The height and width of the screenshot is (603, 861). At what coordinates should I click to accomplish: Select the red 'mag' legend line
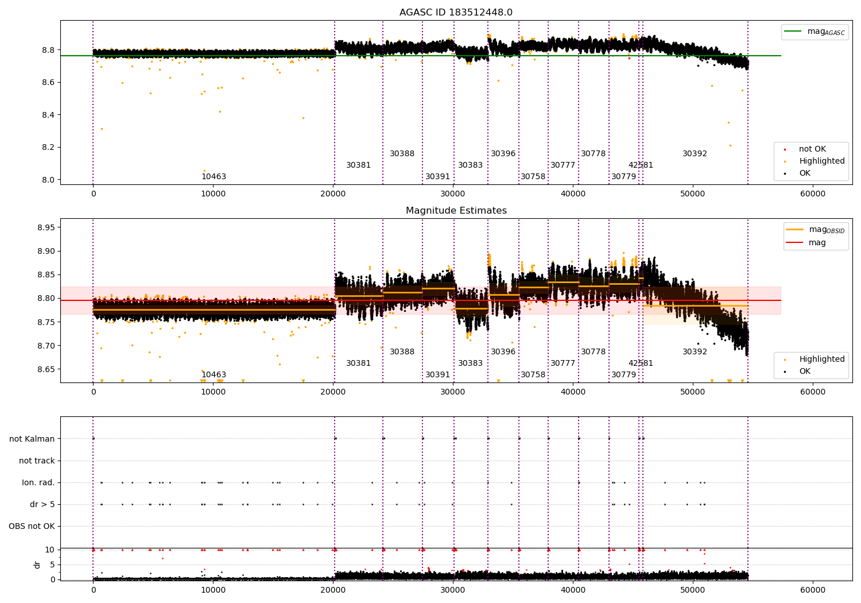click(x=796, y=242)
